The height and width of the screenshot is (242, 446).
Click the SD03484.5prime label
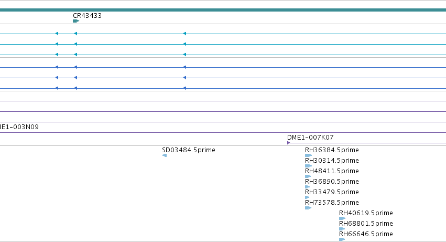click(x=189, y=150)
